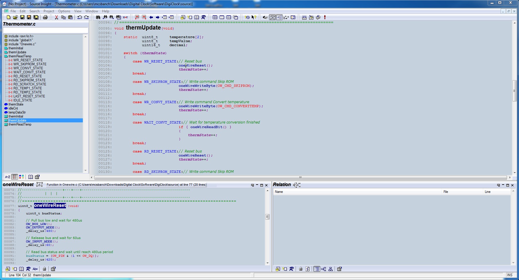Click the Cascade Windows toolbar icon
The image size is (519, 280).
pyautogui.click(x=235, y=17)
